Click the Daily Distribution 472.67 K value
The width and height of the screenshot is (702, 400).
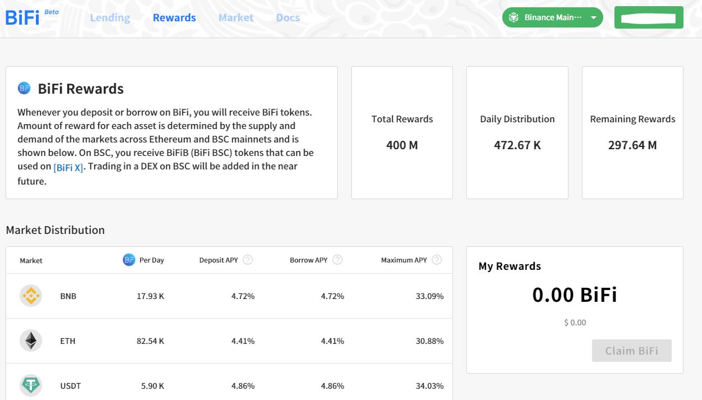[x=517, y=145]
